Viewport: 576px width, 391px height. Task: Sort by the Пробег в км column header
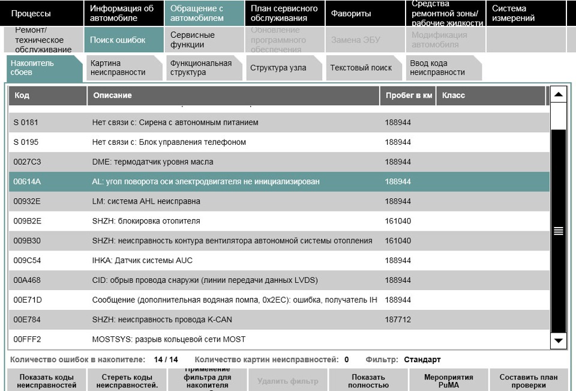(408, 95)
